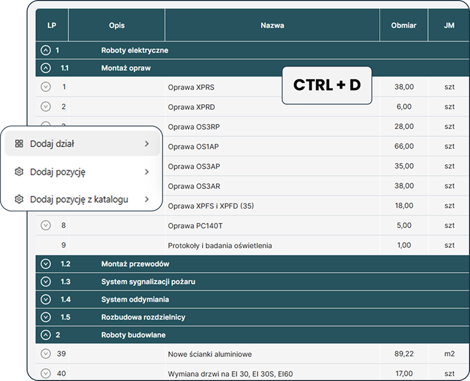Click the circled chevron icon on row 2 Oprawa XPRD
The height and width of the screenshot is (381, 470).
(45, 107)
